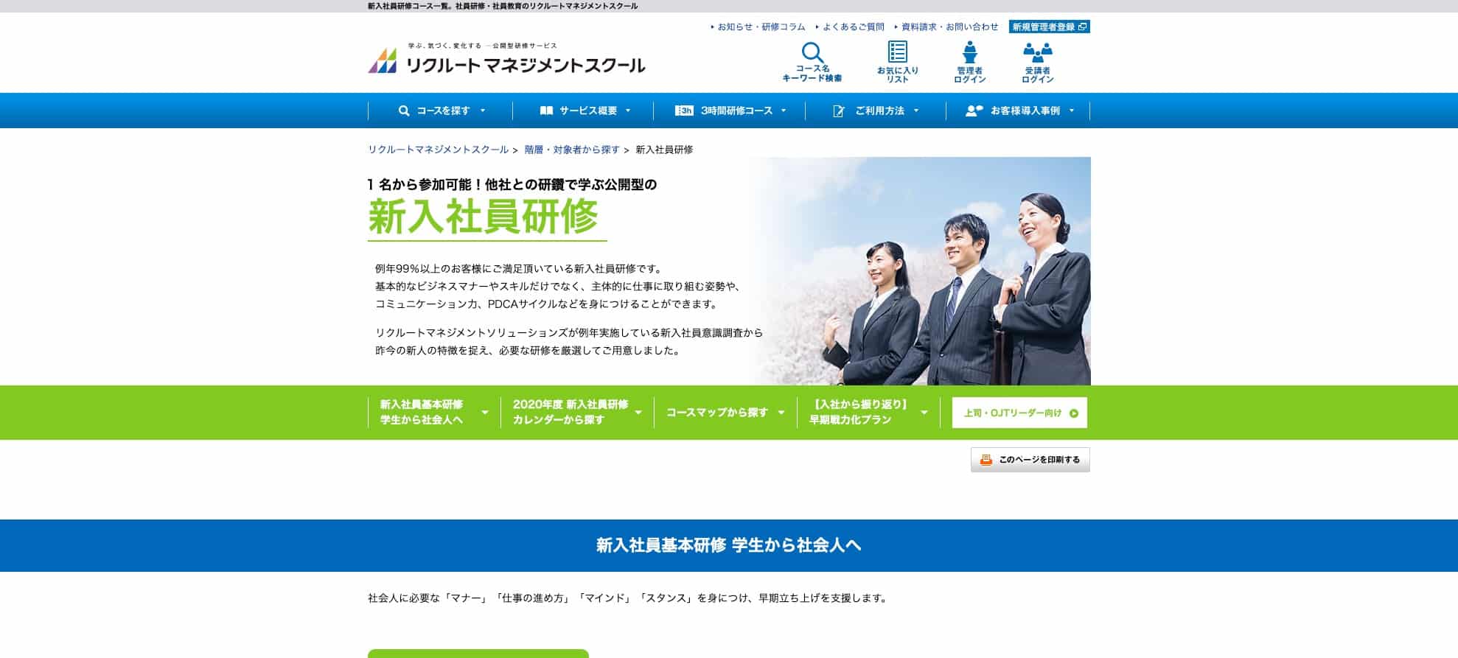Open the お知らせ・研修コラム link

[761, 27]
